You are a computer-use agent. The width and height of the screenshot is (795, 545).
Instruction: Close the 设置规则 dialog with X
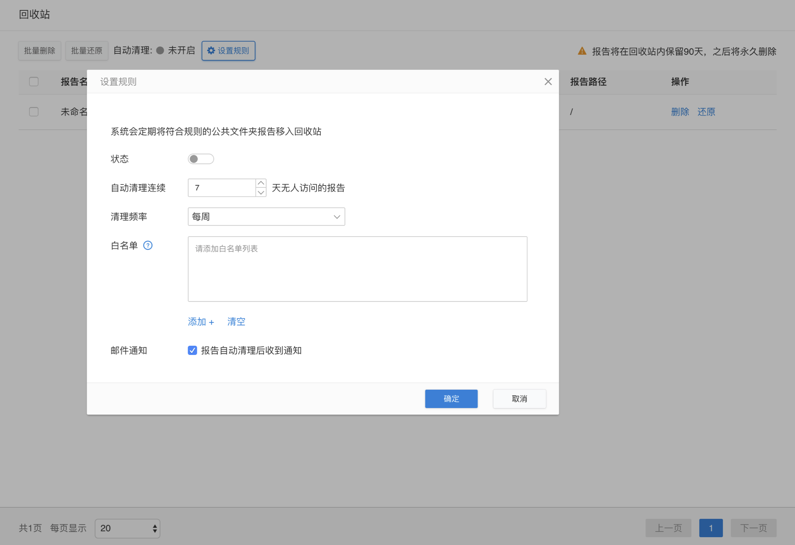[x=548, y=82]
